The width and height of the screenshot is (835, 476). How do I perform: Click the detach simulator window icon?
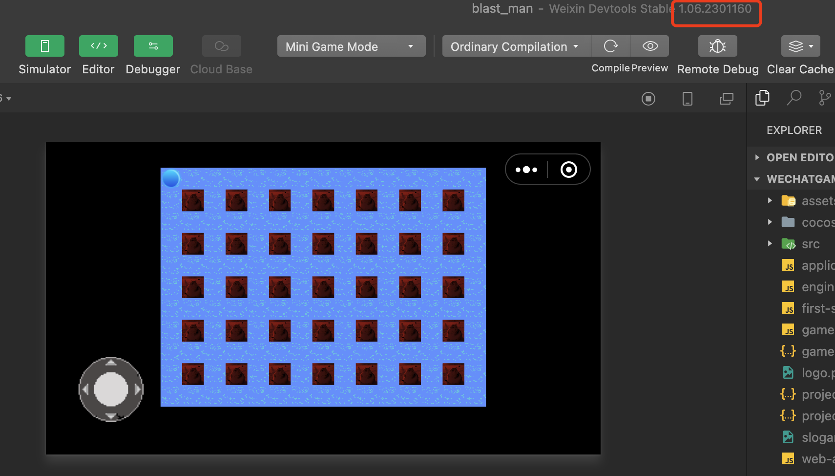click(x=727, y=99)
